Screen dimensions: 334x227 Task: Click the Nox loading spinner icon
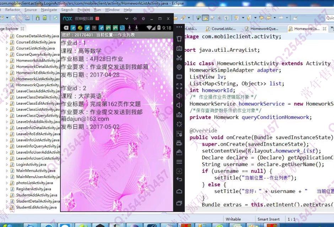click(x=179, y=124)
